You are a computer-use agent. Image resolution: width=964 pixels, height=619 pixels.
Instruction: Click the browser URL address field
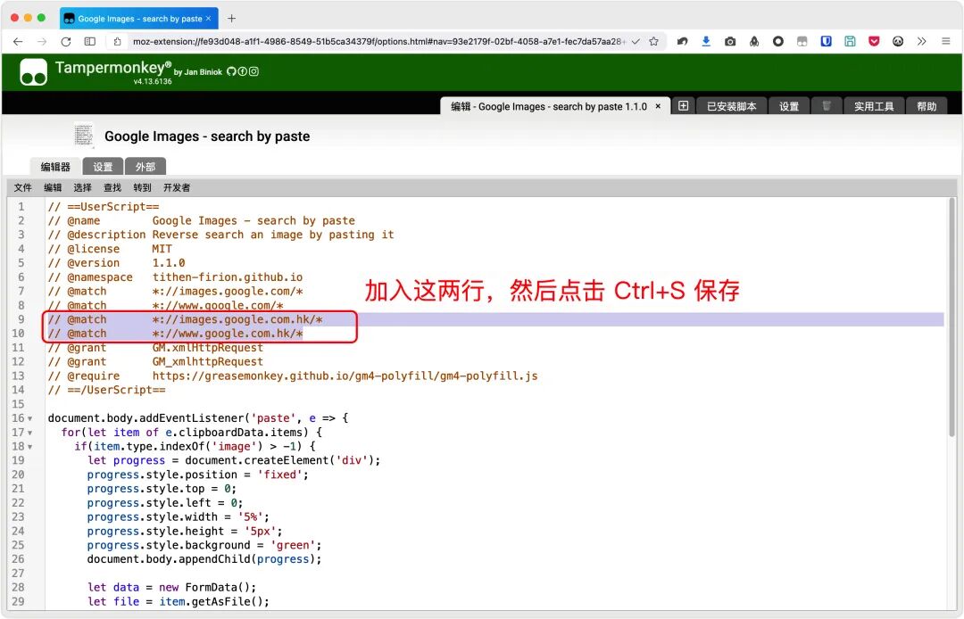[378, 42]
